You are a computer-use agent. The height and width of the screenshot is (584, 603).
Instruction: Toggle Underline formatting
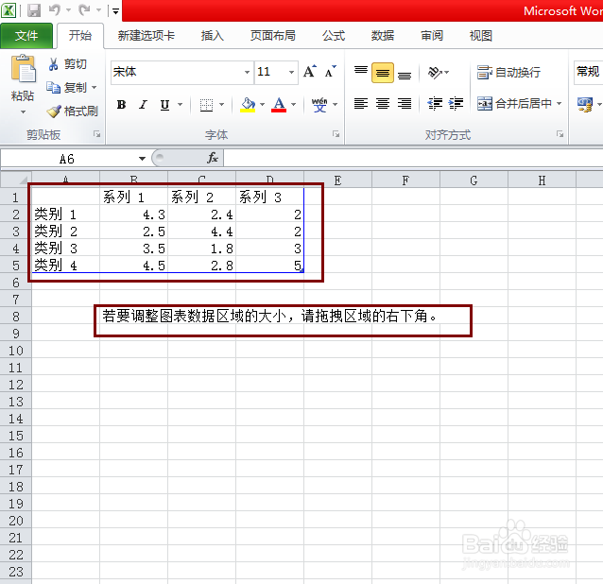tap(165, 105)
